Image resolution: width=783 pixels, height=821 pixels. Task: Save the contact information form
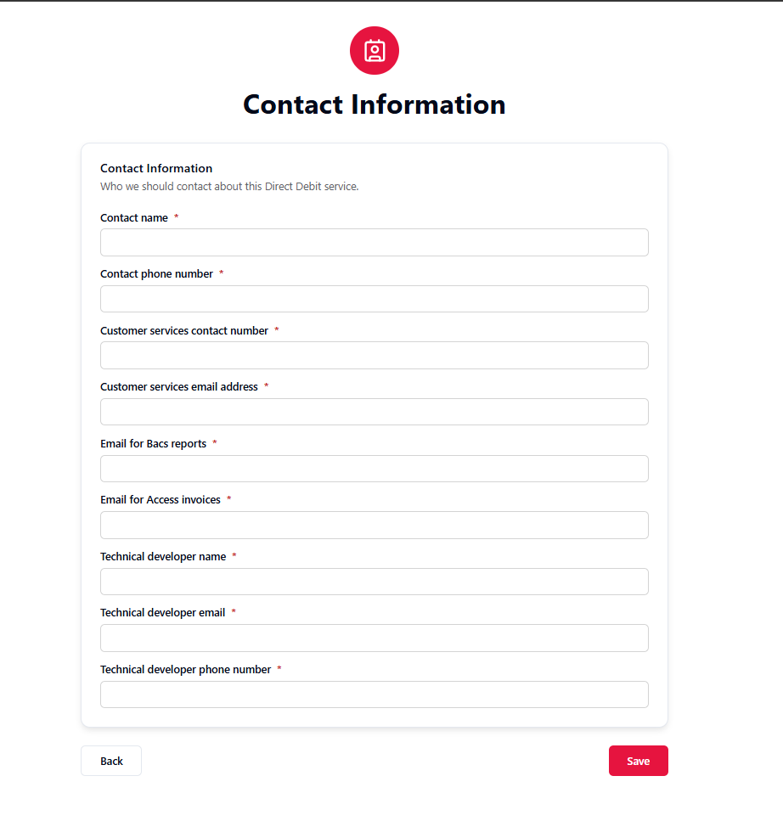coord(638,761)
